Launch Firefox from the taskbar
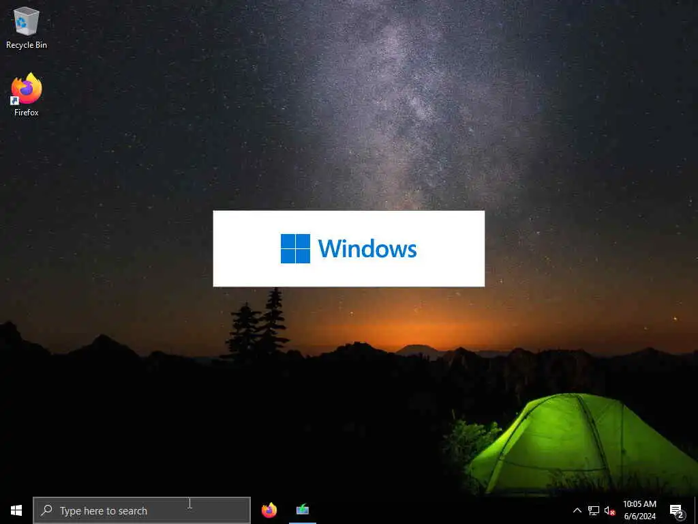 269,510
